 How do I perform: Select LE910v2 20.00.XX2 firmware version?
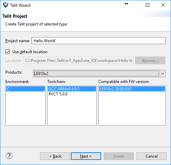click(132, 89)
